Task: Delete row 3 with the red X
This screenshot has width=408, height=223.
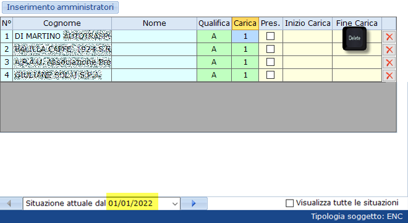Action: tap(389, 62)
